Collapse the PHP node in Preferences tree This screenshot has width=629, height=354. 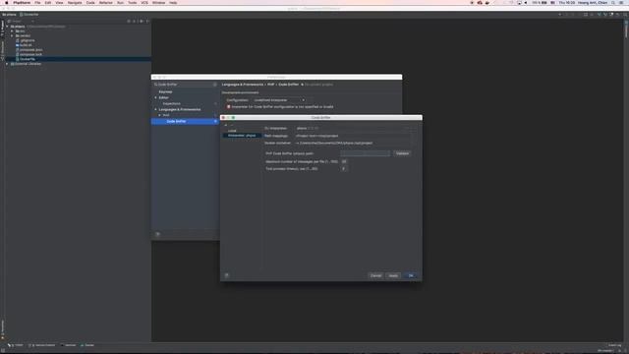[159, 115]
